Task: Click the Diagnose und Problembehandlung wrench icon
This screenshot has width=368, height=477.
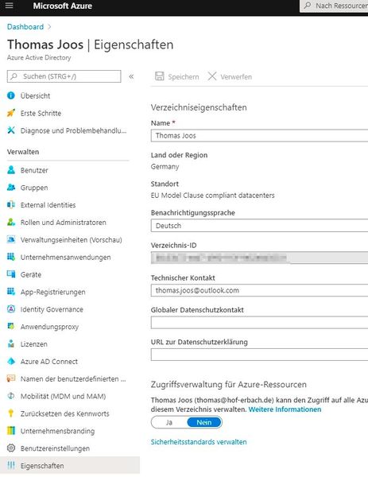Action: [x=11, y=130]
